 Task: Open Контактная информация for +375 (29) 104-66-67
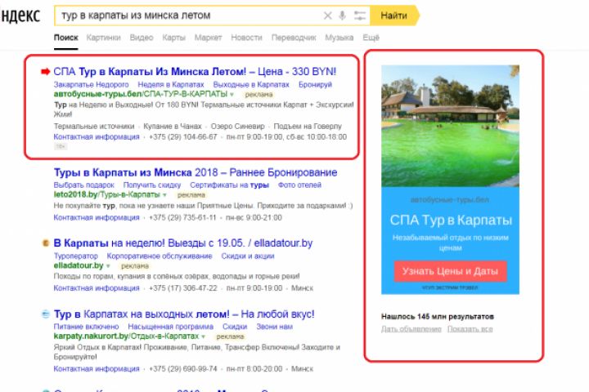[97, 136]
